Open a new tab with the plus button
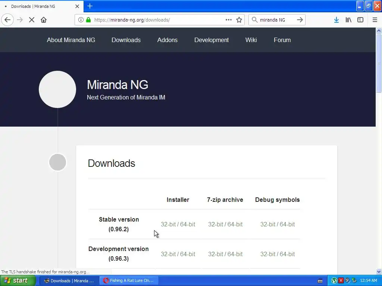 coord(90,6)
